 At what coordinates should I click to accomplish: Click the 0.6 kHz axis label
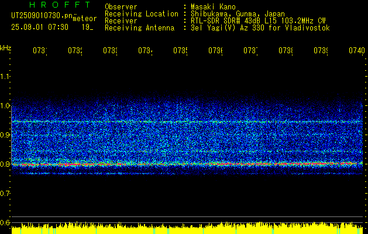[5, 222]
